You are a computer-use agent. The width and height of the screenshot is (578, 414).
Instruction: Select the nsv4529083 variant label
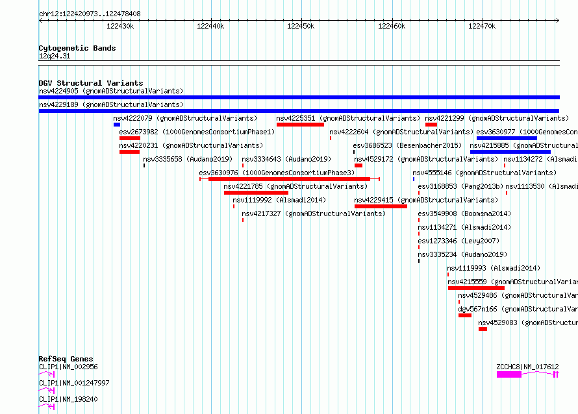528,323
